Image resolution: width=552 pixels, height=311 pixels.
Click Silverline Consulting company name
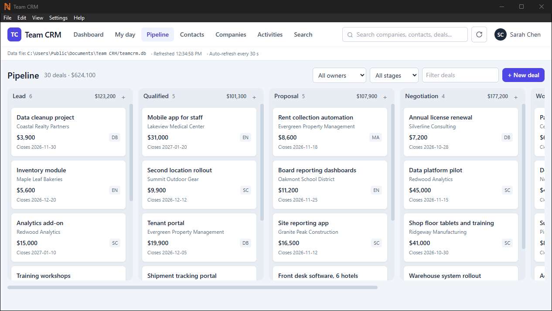coord(432,126)
